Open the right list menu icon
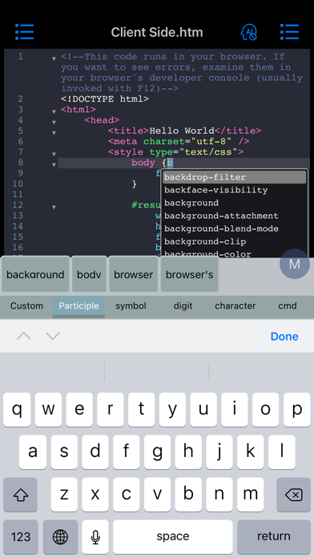314x558 pixels. (x=289, y=32)
